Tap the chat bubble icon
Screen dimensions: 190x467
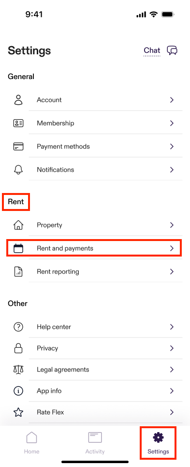click(x=172, y=50)
